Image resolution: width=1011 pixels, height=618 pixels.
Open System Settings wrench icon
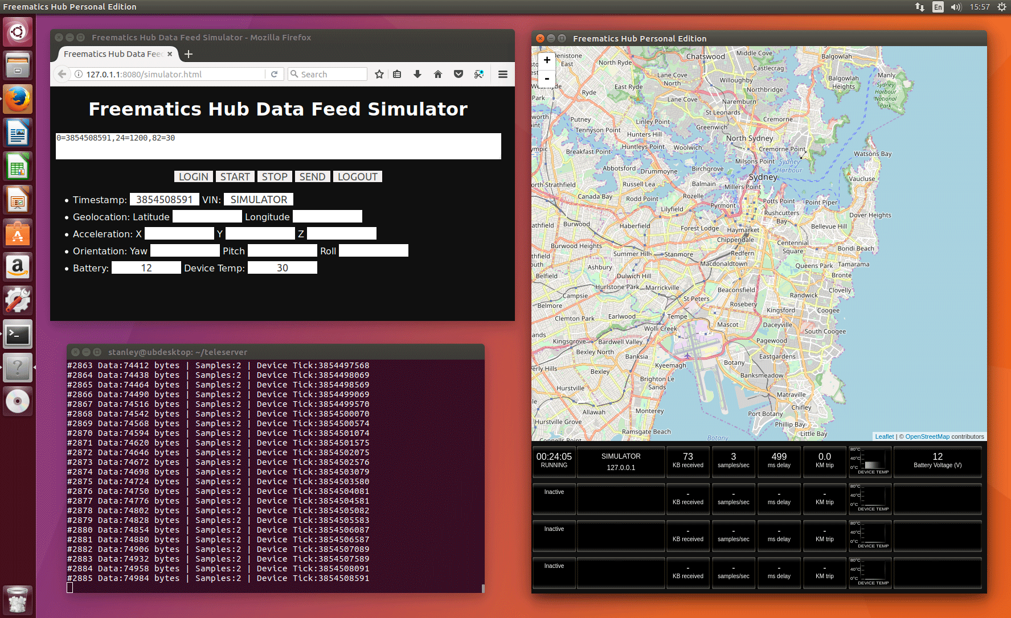click(x=18, y=300)
